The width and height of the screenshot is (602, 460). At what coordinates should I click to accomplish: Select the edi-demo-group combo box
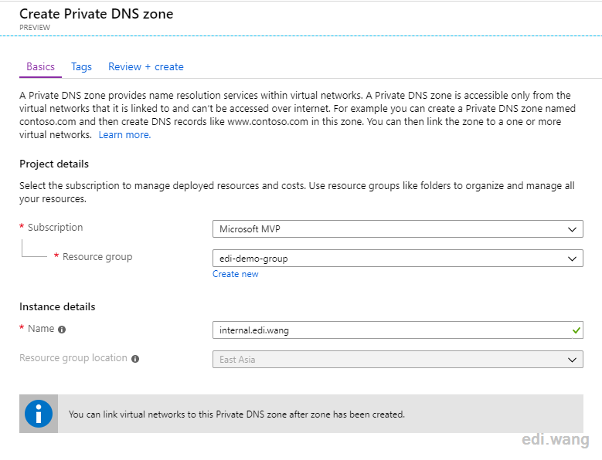click(398, 259)
